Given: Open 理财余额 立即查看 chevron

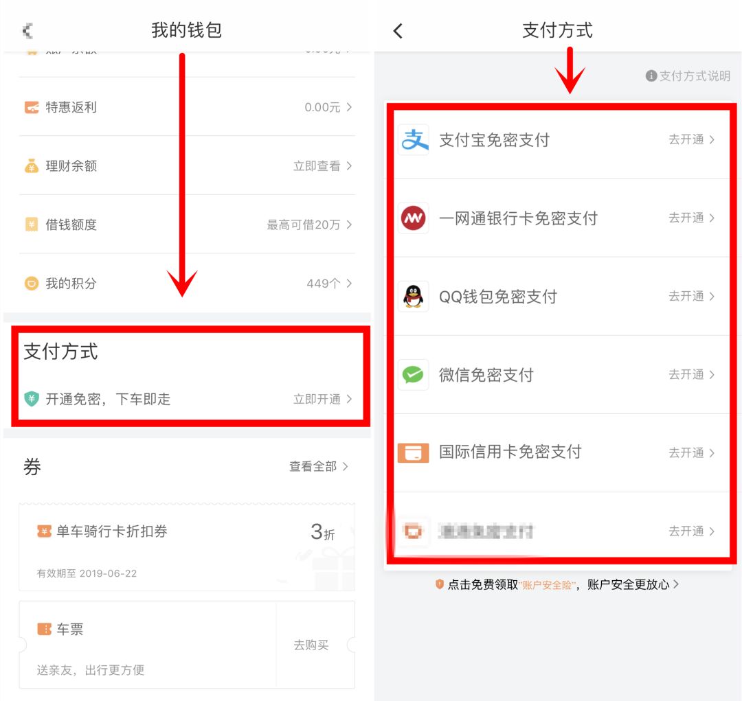Looking at the screenshot, I should click(349, 166).
